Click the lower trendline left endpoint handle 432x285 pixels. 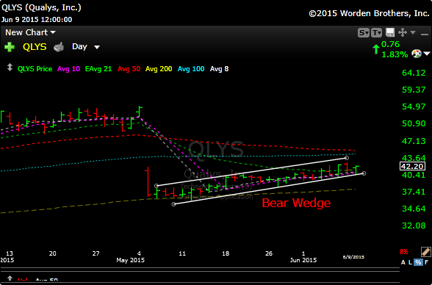[x=173, y=204]
